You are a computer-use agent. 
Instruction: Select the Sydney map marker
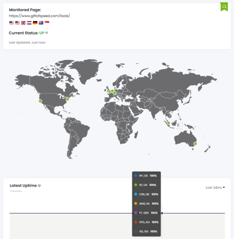[195, 144]
